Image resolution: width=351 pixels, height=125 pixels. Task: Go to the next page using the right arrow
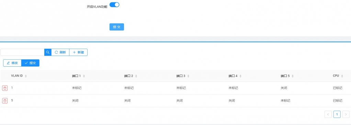tap(346, 114)
